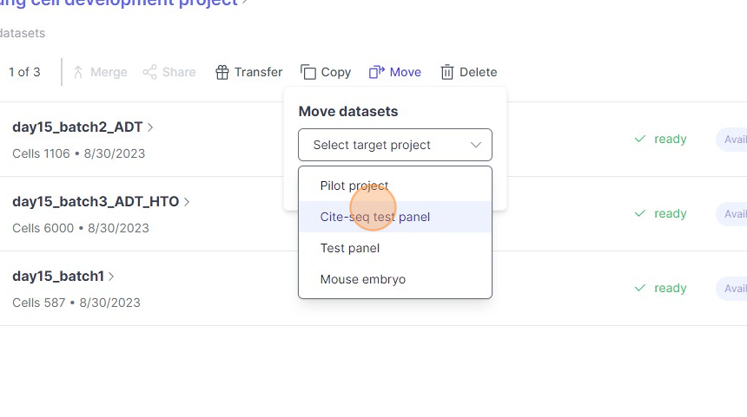The height and width of the screenshot is (417, 747).
Task: Click the Merge arrow icon
Action: (x=78, y=72)
